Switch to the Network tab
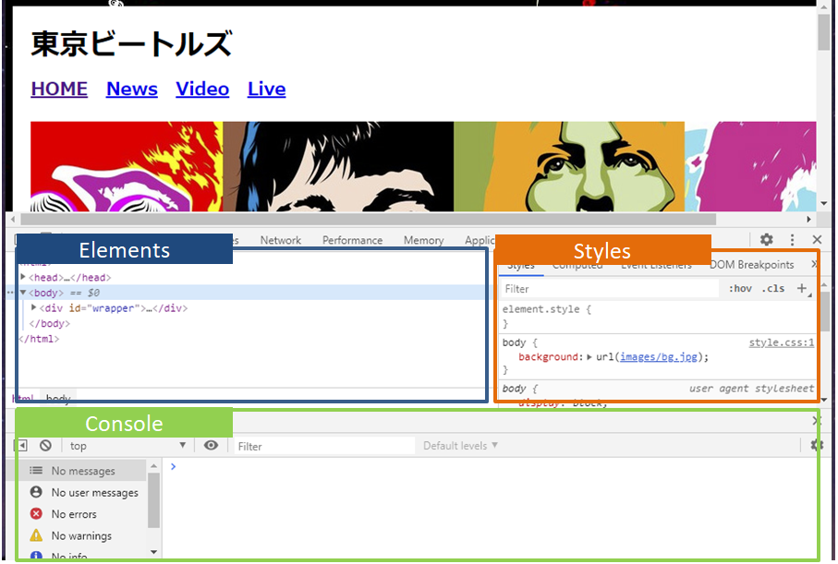The image size is (838, 564). 281,240
